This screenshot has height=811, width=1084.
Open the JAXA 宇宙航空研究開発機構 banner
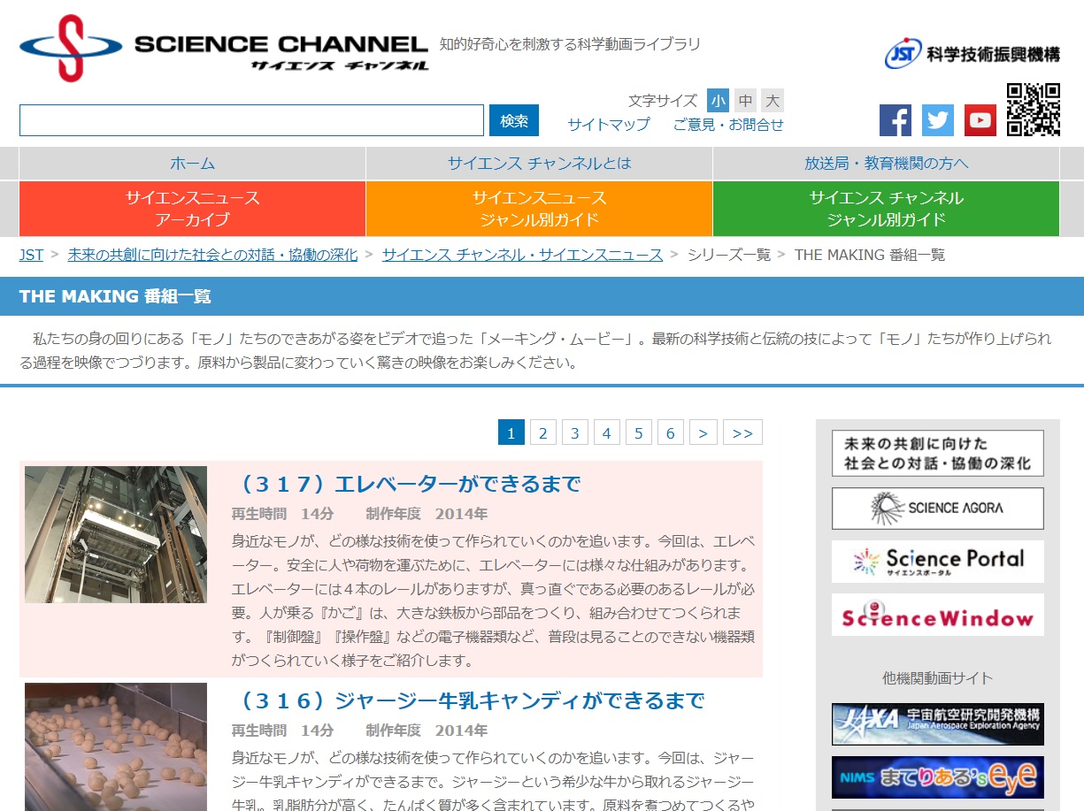click(937, 724)
